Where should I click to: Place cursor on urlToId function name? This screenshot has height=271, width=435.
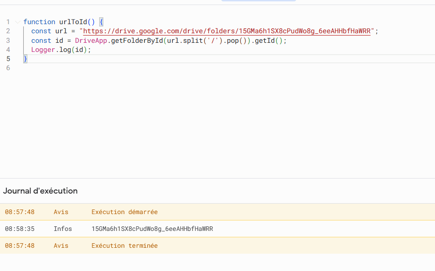click(x=73, y=22)
